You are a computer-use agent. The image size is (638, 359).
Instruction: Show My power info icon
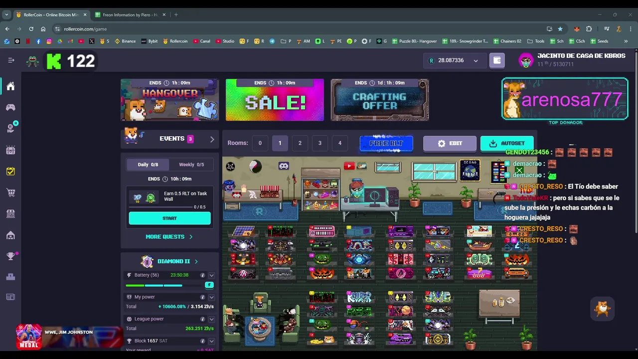pos(202,297)
